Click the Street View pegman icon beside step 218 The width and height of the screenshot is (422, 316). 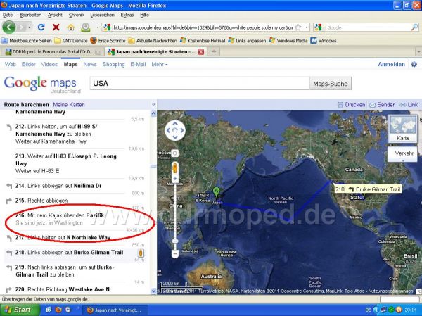pyautogui.click(x=141, y=253)
